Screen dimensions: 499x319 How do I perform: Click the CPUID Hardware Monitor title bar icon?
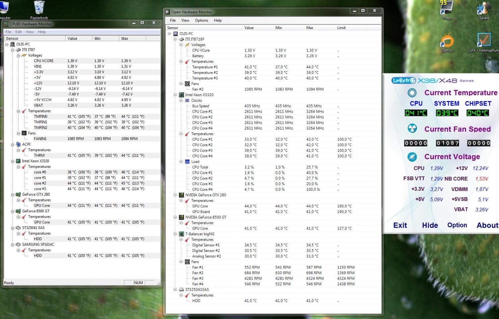pos(6,24)
